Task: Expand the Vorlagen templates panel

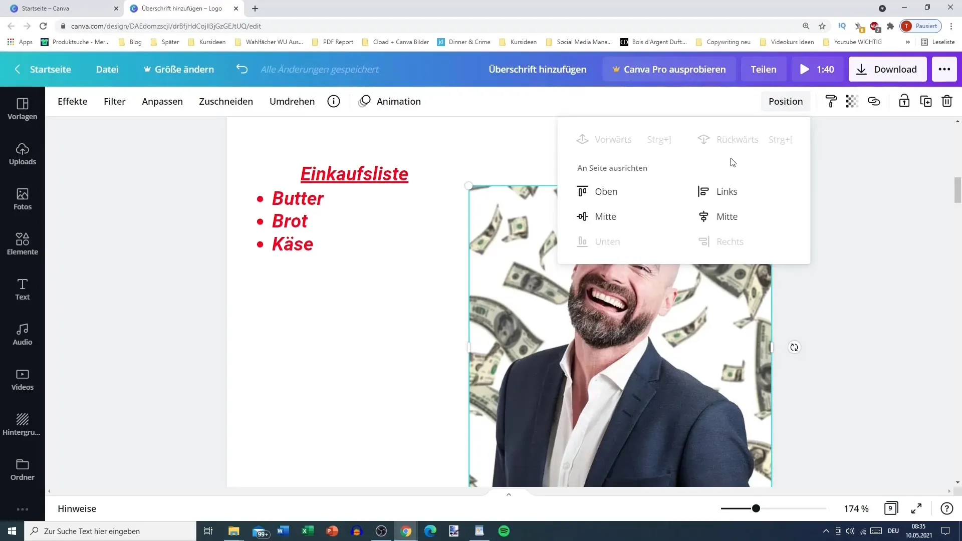Action: pos(22,108)
